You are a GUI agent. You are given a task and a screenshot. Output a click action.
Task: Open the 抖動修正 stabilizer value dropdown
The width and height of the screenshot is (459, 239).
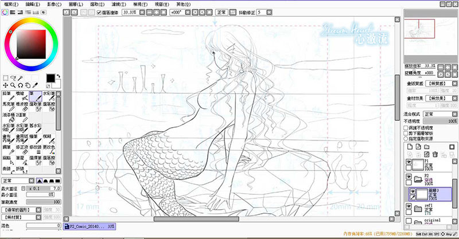click(x=269, y=12)
